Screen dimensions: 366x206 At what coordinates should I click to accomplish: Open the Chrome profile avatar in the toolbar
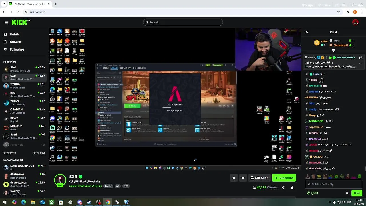point(355,12)
